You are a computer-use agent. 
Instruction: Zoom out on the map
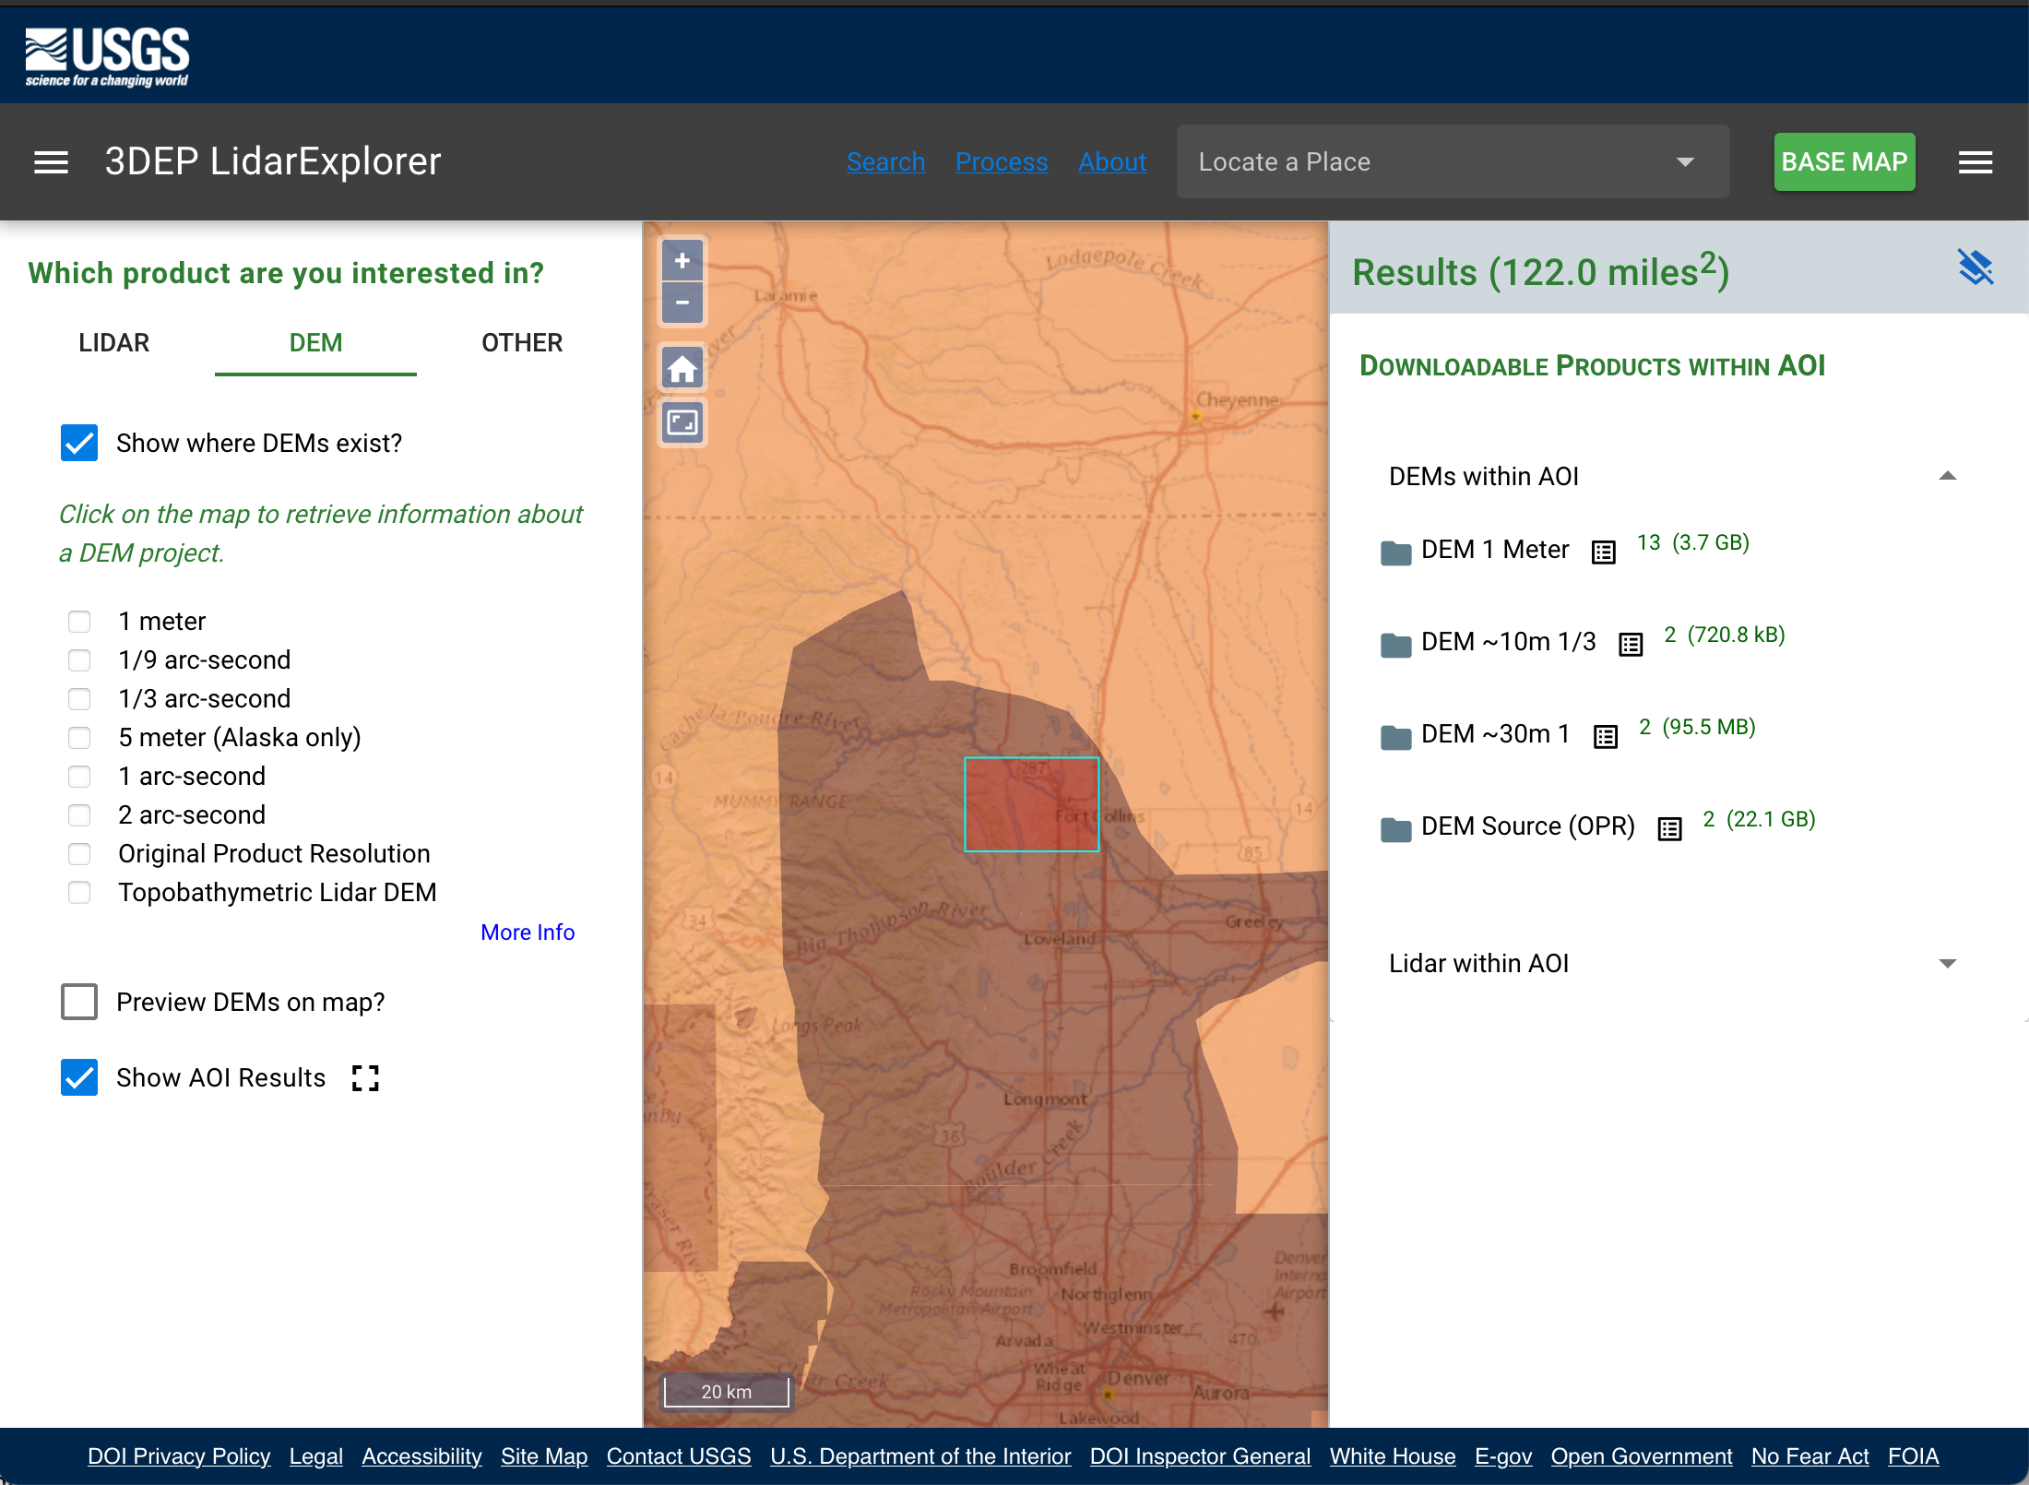point(682,303)
